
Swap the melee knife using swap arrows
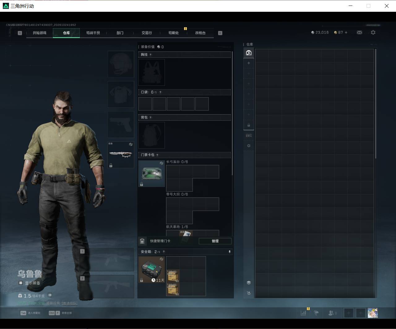point(131,145)
